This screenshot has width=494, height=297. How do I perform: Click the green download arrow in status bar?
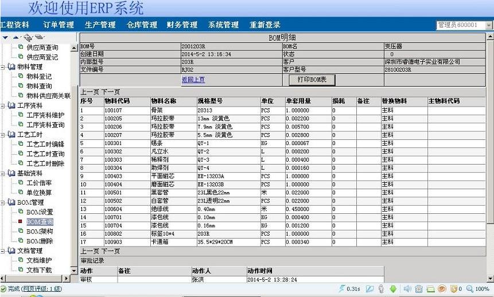[393, 289]
